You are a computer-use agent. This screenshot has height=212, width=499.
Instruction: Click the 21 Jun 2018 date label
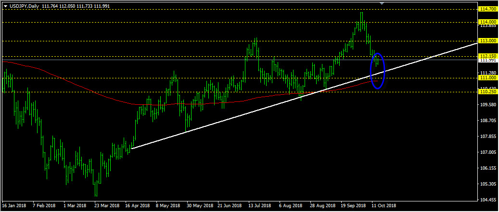click(x=230, y=205)
